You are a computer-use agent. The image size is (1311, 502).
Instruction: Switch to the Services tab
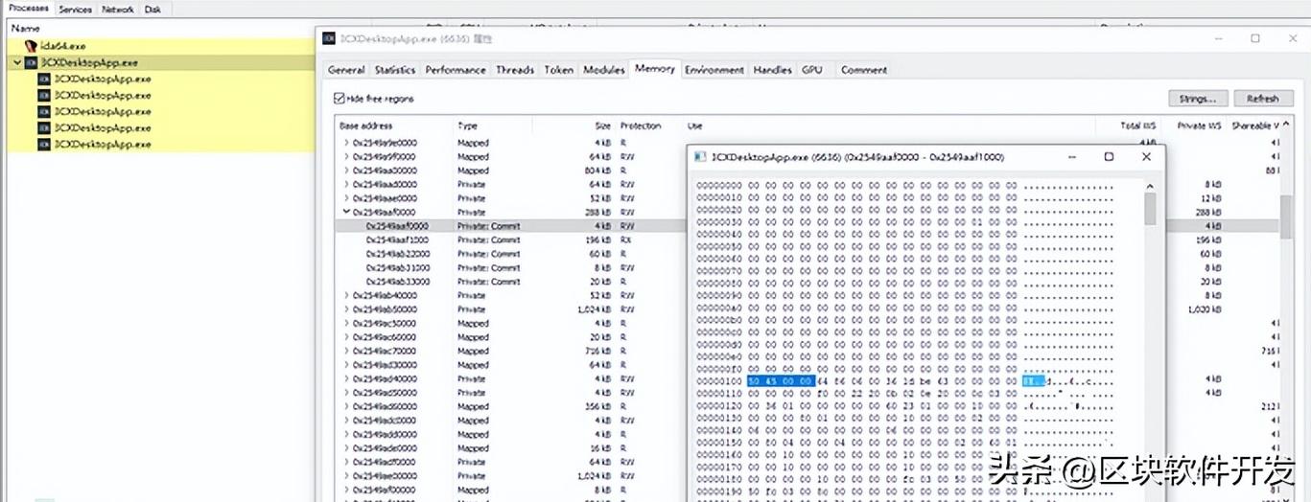click(x=75, y=10)
